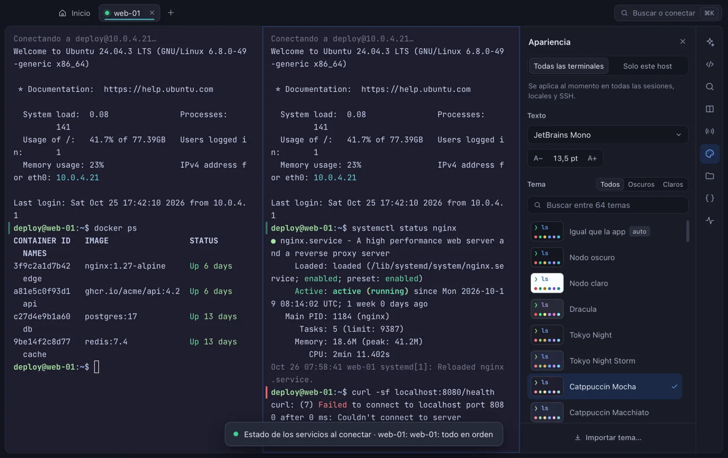
Task: Open the AI assistant sparkle icon
Action: [710, 42]
